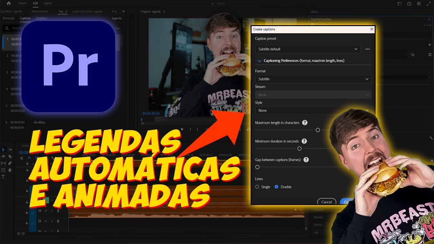
Task: Click the plus icon in Essential Graphics panel
Action: (x=430, y=45)
